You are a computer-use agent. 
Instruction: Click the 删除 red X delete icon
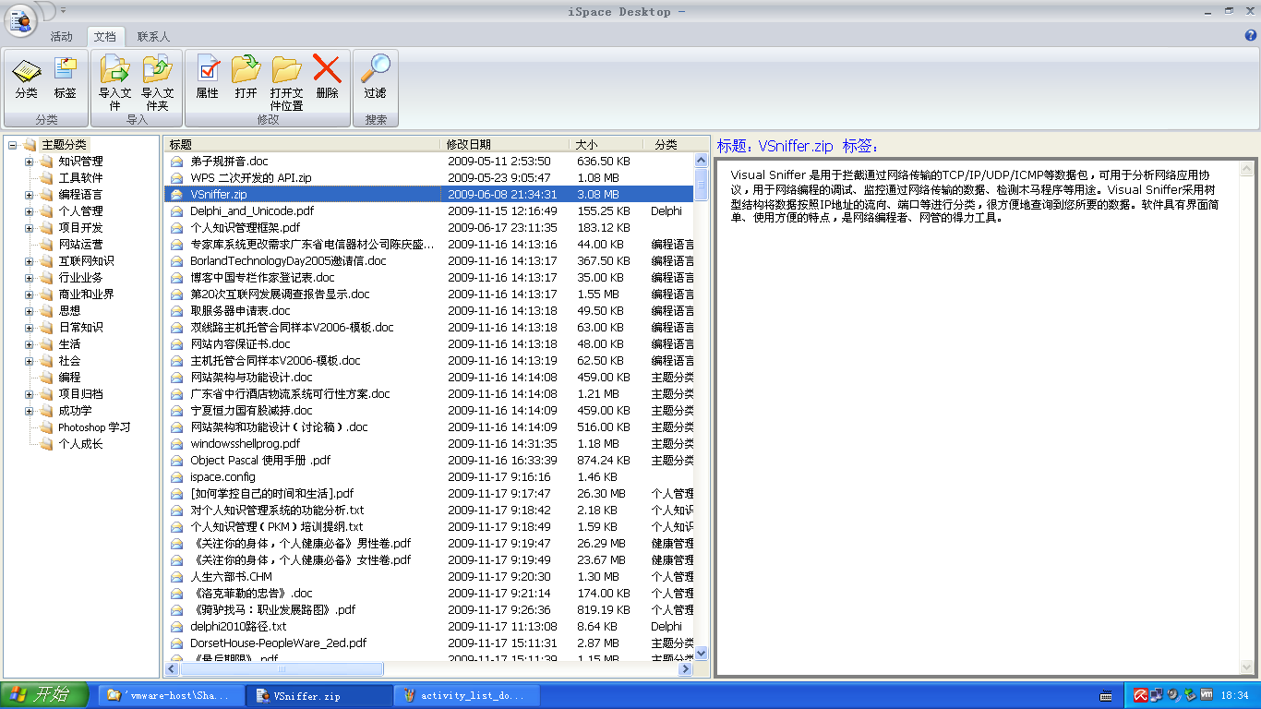[328, 78]
